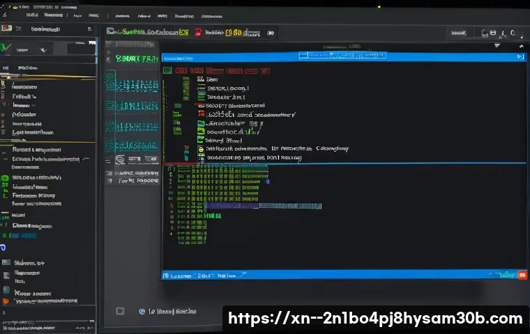This screenshot has height=334, width=530.
Task: Click the red icon in the top toolbar
Action: click(x=198, y=33)
